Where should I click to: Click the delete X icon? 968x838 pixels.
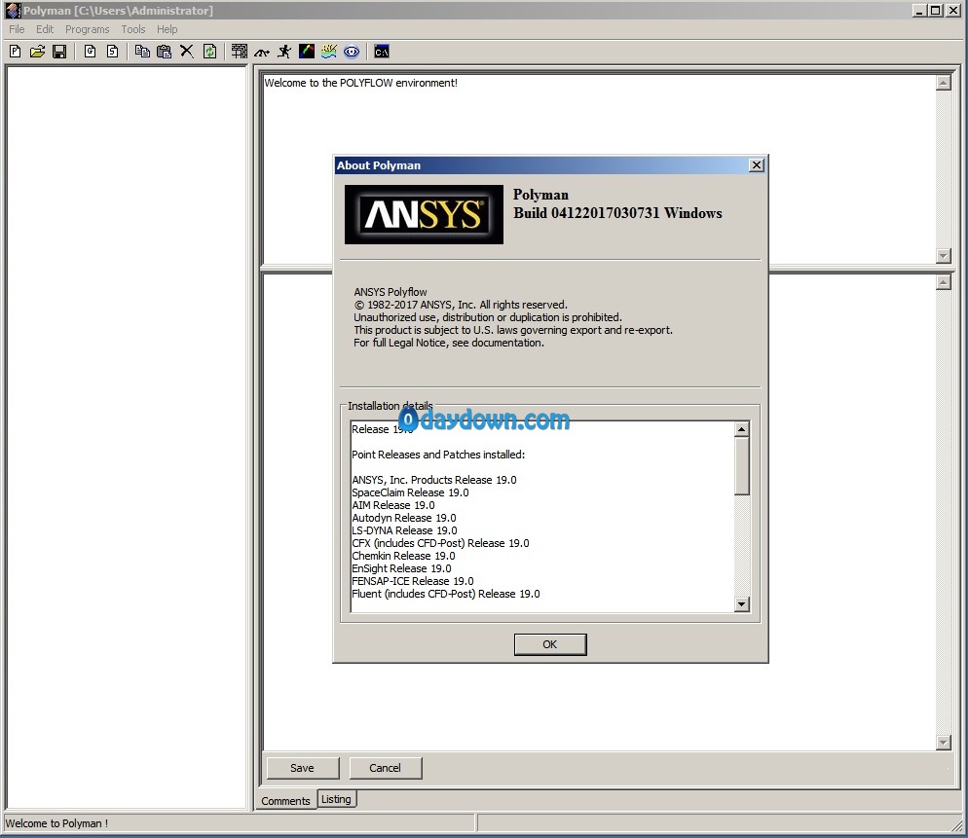pyautogui.click(x=186, y=52)
